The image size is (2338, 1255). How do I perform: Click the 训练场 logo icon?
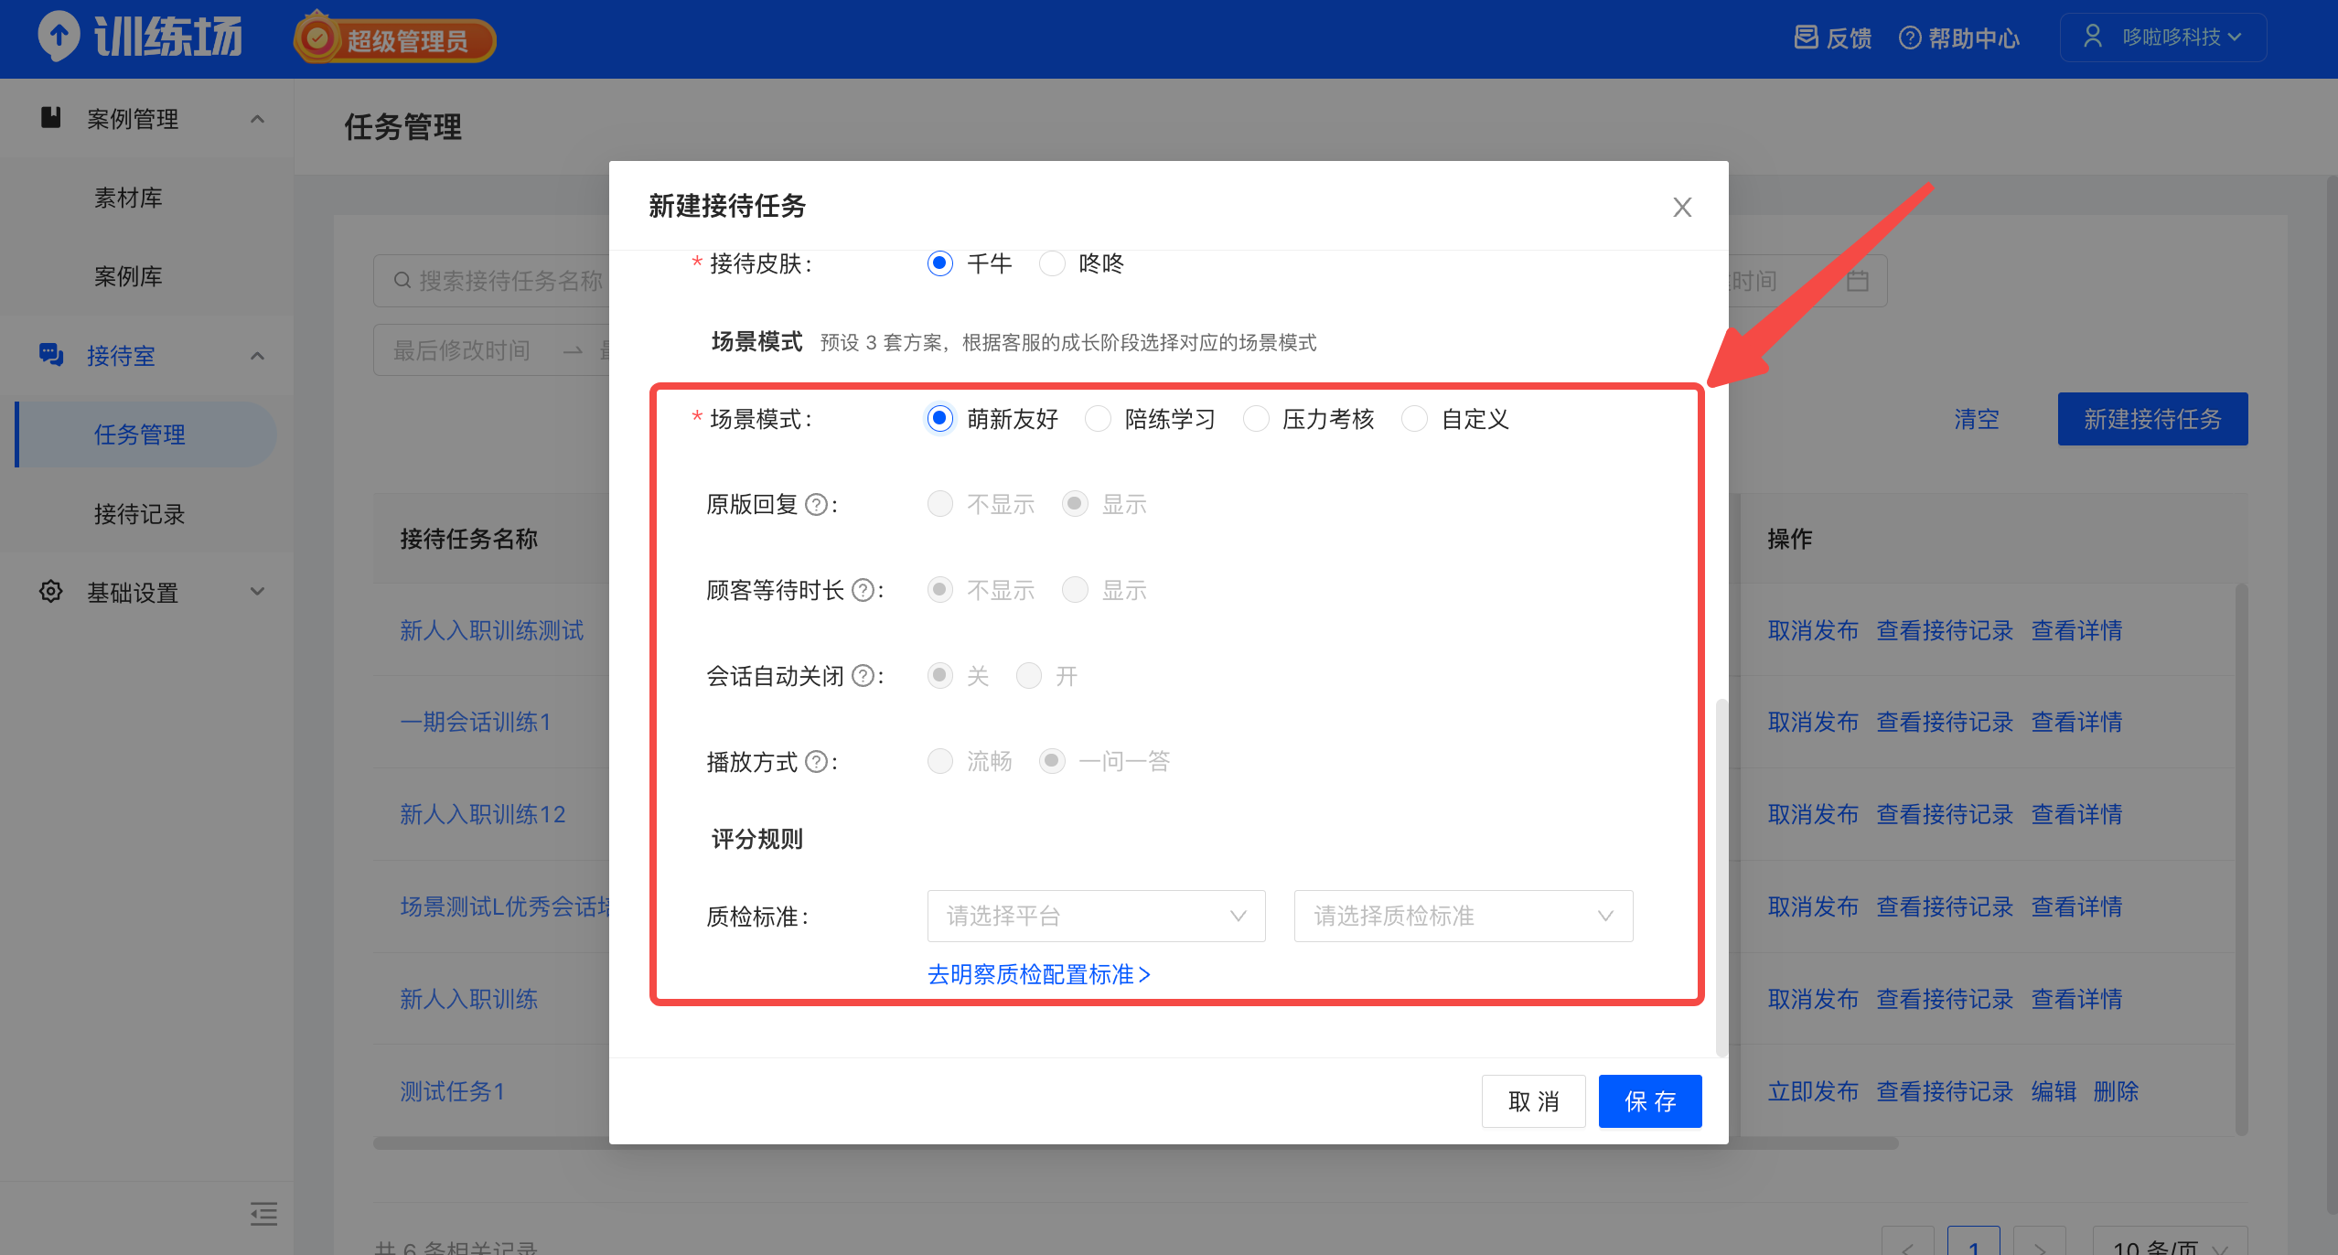point(59,38)
